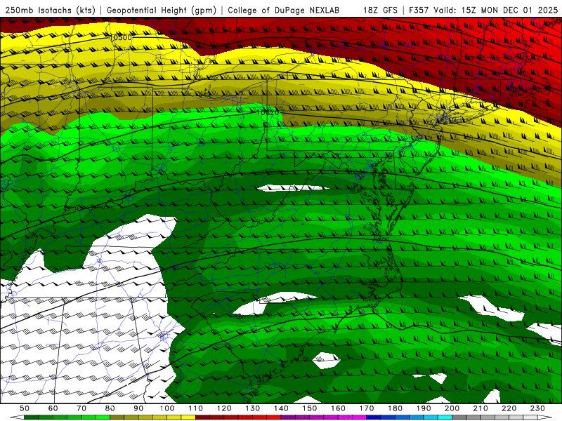Click the 10620 height contour label

tap(268, 112)
